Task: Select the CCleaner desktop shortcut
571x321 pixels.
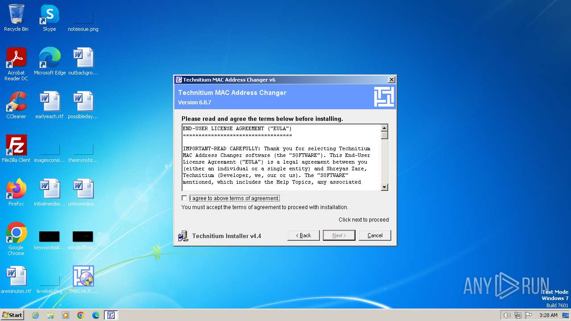Action: tap(16, 105)
